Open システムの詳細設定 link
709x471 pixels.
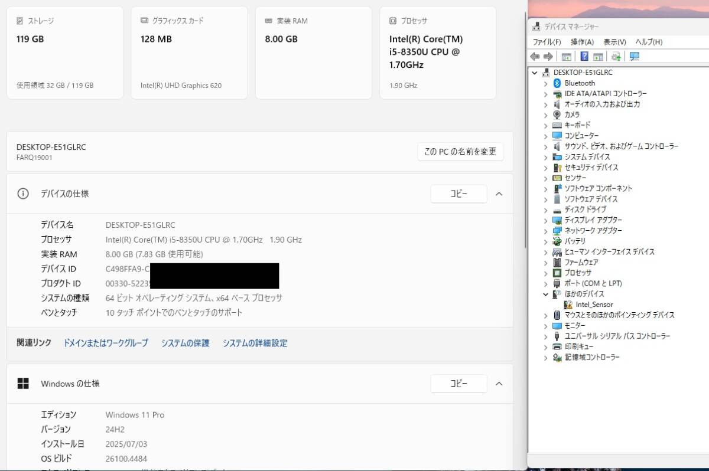pos(255,343)
